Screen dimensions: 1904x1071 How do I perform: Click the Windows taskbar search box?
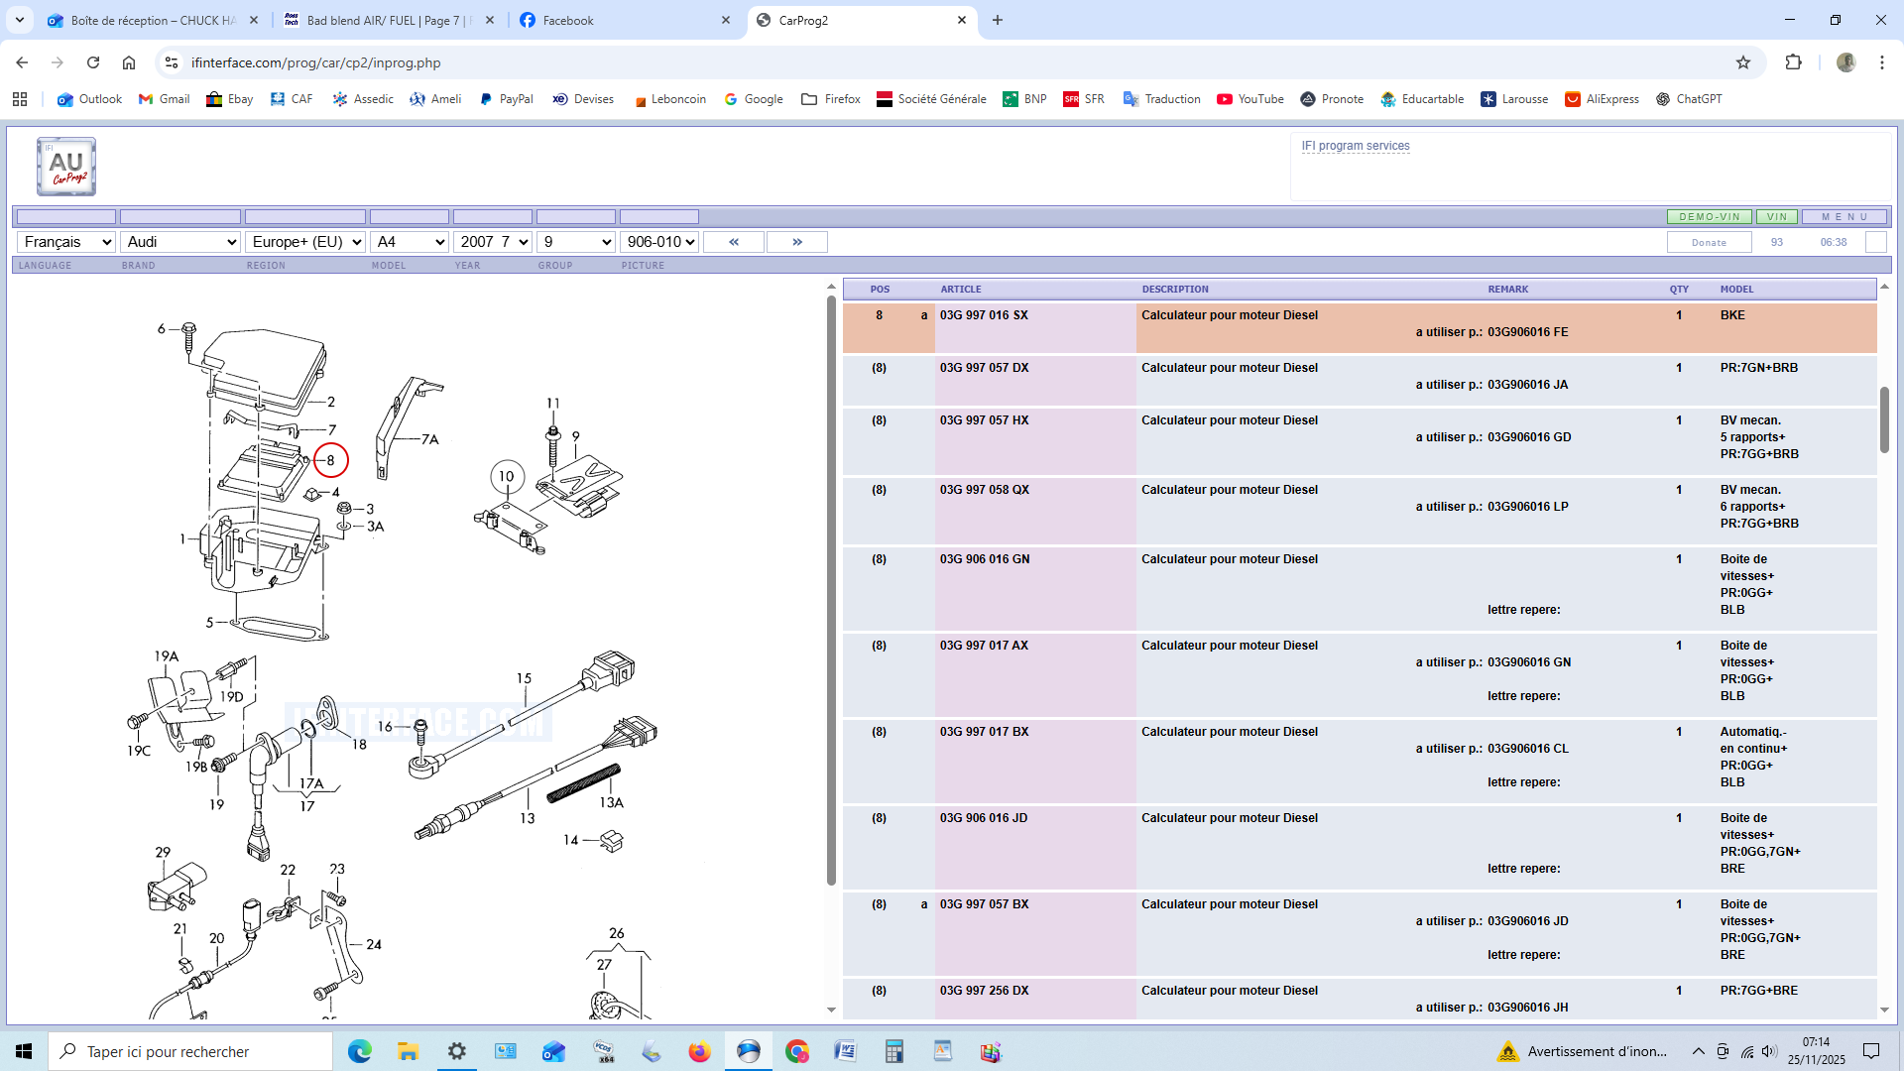190,1051
